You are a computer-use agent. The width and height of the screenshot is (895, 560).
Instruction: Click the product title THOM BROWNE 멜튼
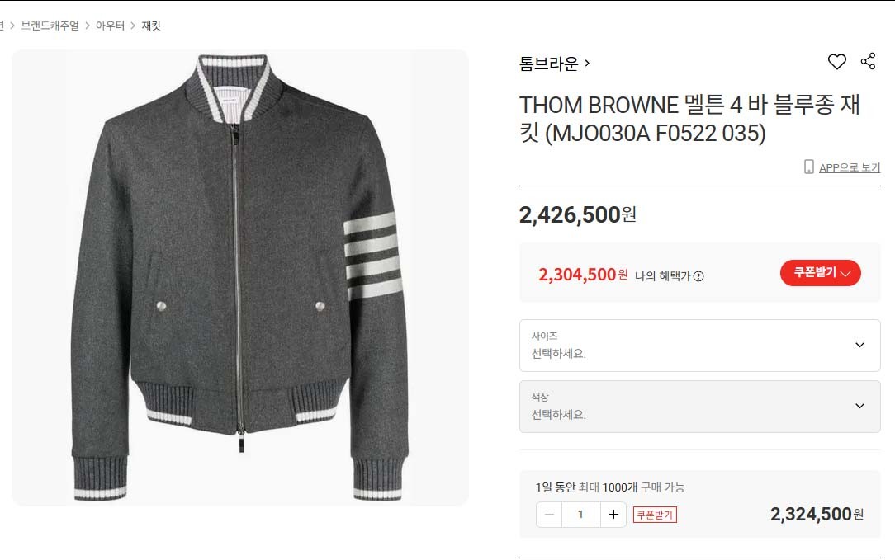click(x=689, y=120)
